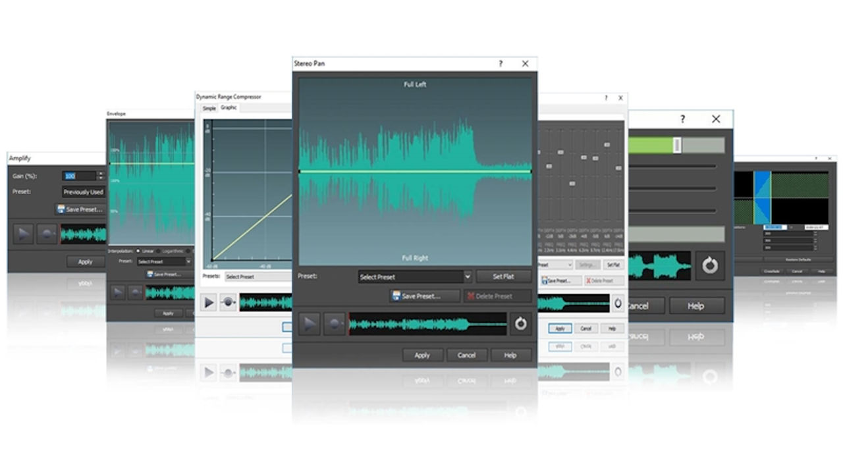Click Crossfade button in rightmost dialog
This screenshot has width=843, height=474.
(772, 271)
